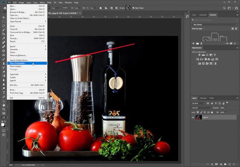Viewport: 240px width, 167px height.
Task: Switch to the Channels tab
Action: point(203,98)
